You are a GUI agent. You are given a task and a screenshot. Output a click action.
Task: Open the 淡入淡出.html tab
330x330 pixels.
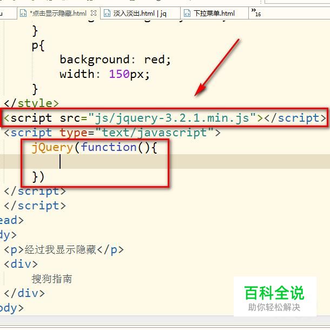(x=140, y=14)
